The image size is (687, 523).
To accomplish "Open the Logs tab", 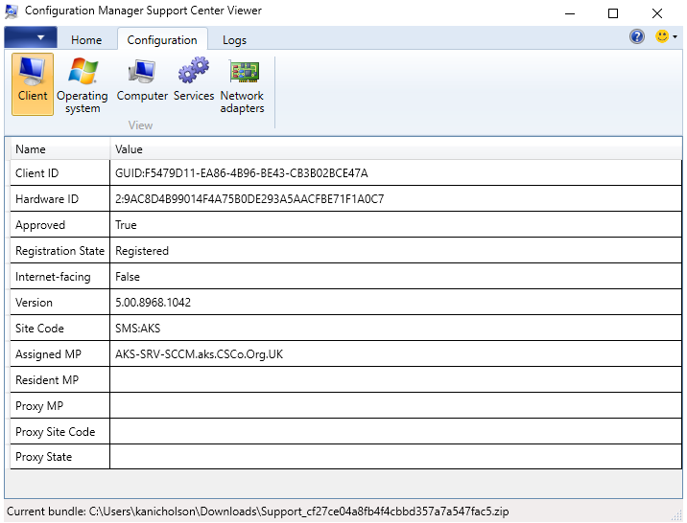I will [x=234, y=40].
